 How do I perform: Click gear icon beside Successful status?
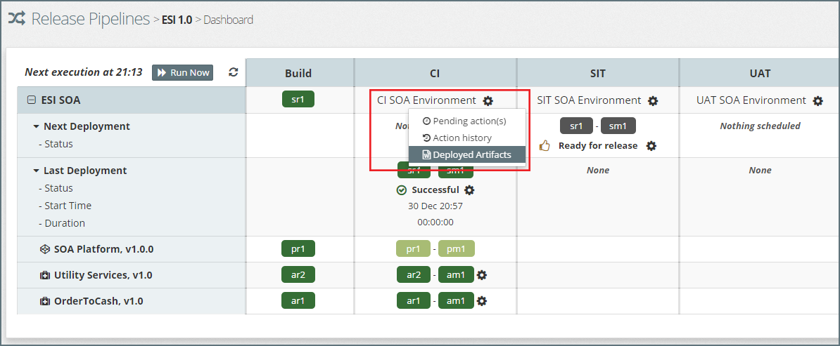click(x=470, y=190)
